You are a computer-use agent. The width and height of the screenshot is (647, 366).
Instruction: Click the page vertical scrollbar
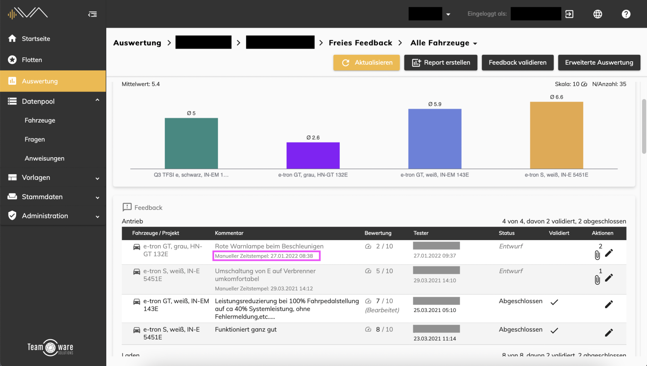pyautogui.click(x=644, y=126)
